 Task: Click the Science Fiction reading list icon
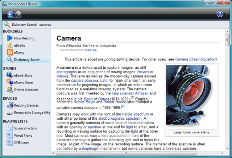coord(10,128)
